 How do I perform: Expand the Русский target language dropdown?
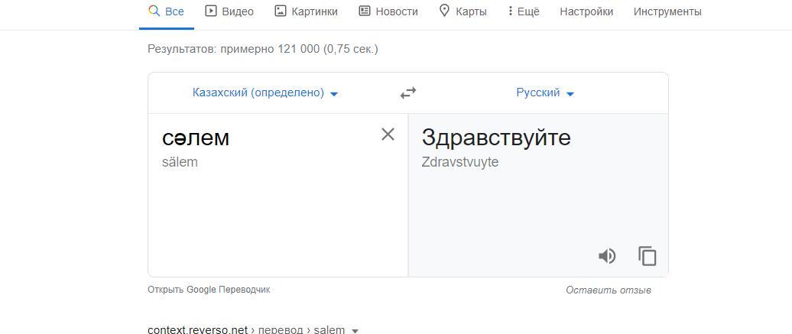pyautogui.click(x=546, y=93)
